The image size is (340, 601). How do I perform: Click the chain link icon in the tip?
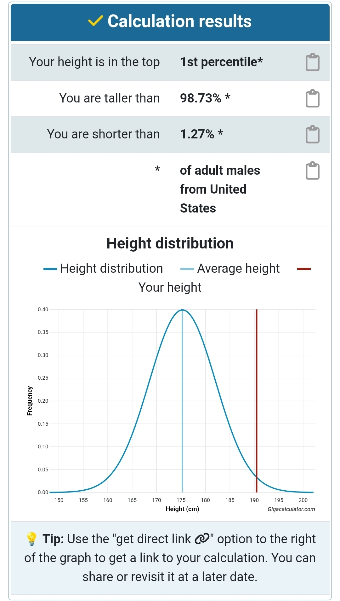coord(202,539)
